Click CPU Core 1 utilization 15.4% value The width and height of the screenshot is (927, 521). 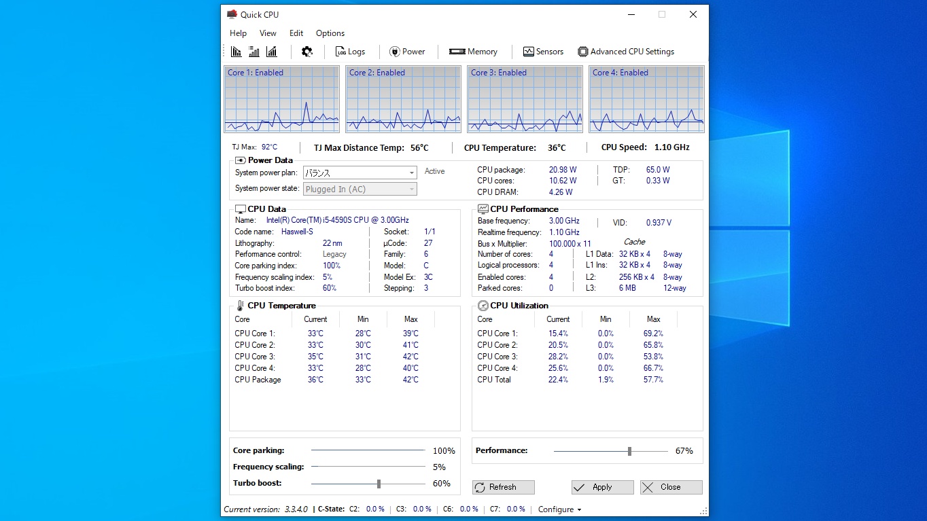[x=558, y=334]
